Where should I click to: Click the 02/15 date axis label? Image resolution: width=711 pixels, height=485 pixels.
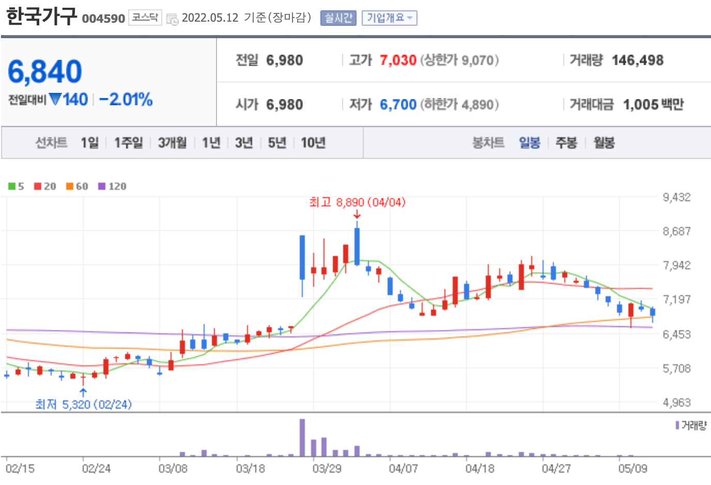pyautogui.click(x=20, y=468)
